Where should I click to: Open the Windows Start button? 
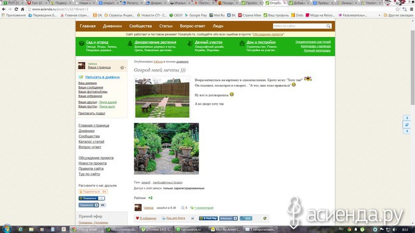(x=6, y=229)
